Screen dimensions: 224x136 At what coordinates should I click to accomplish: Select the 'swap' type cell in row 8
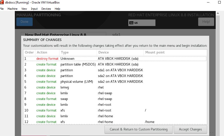point(64,99)
